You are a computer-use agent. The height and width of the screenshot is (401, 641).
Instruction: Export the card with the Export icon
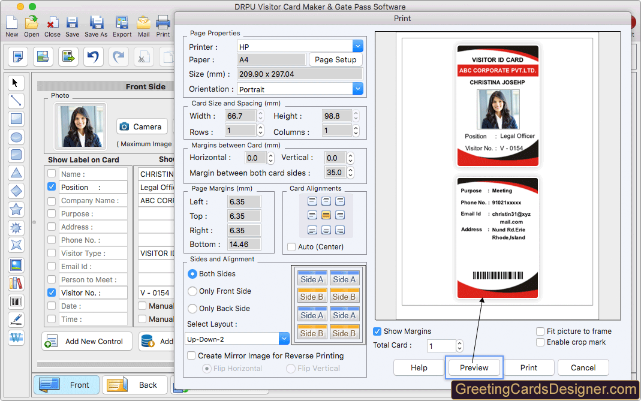(x=122, y=26)
